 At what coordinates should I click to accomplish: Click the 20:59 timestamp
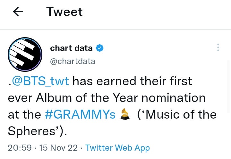point(20,148)
